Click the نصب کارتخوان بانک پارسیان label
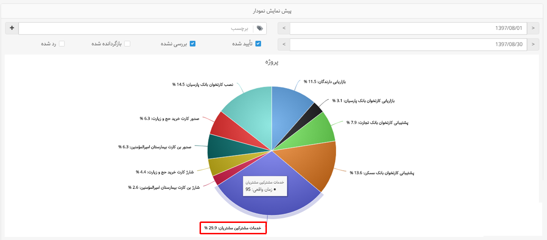The image size is (547, 240). (202, 84)
